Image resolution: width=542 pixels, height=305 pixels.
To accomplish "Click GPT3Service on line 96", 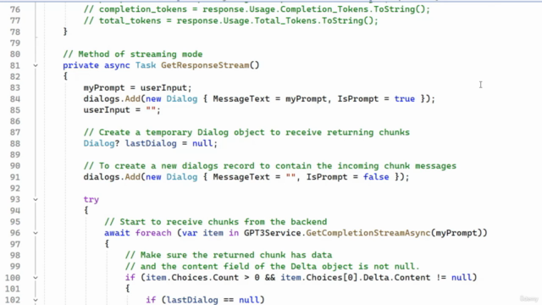I will pyautogui.click(x=273, y=233).
